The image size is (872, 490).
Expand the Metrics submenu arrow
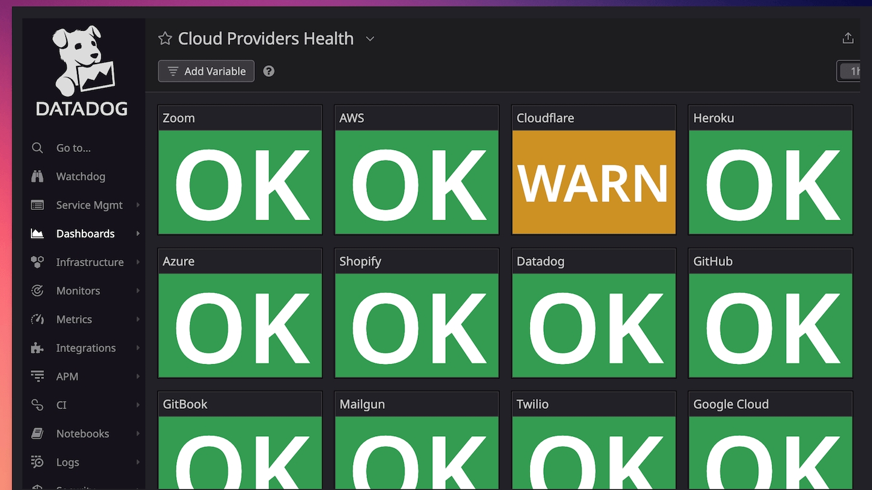click(138, 319)
